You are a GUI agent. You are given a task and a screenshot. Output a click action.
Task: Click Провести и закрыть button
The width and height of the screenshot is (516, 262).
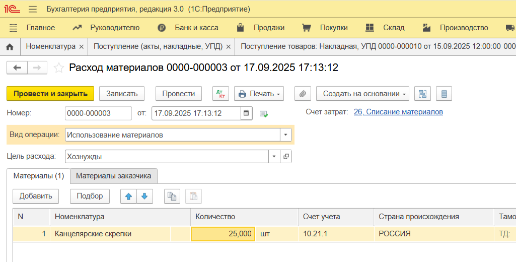50,94
